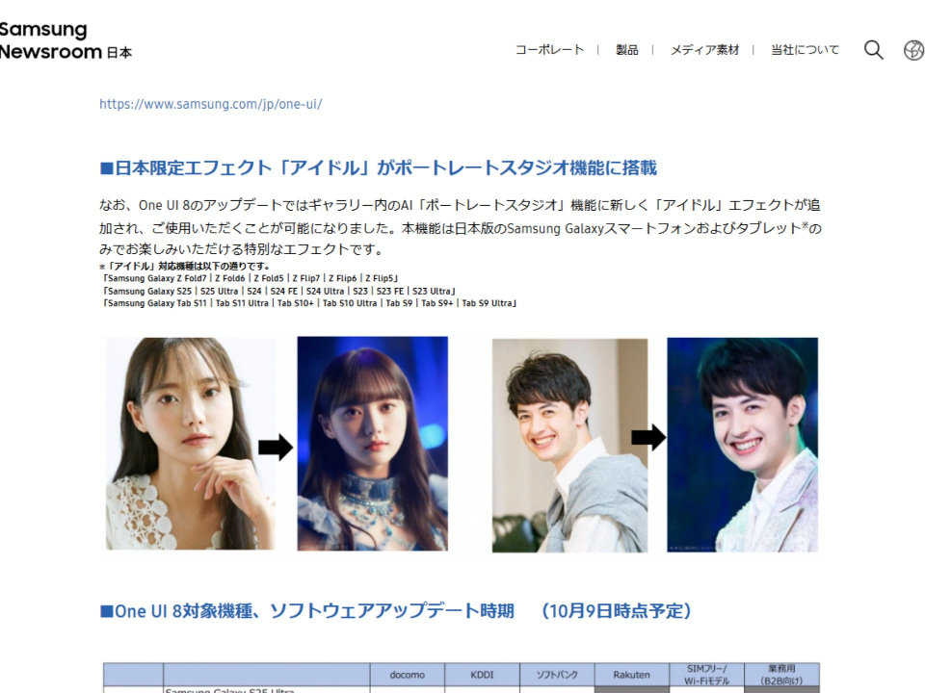Open the idol-effect woman portrait image
The height and width of the screenshot is (693, 925).
pyautogui.click(x=372, y=444)
